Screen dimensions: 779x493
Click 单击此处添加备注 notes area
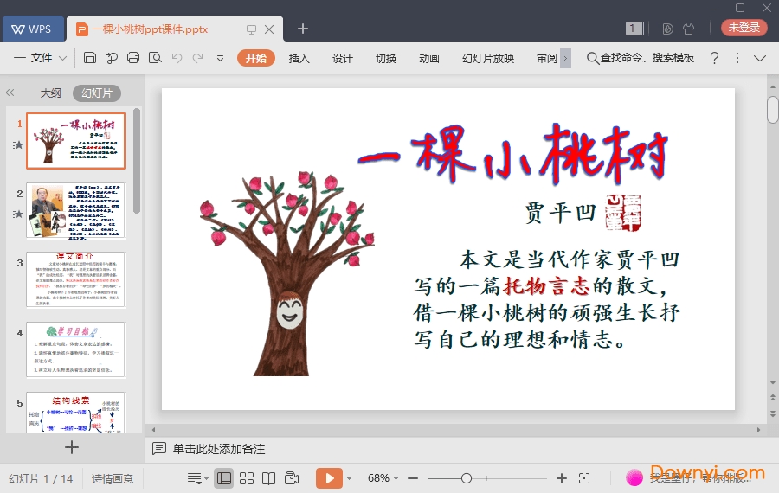coord(219,449)
